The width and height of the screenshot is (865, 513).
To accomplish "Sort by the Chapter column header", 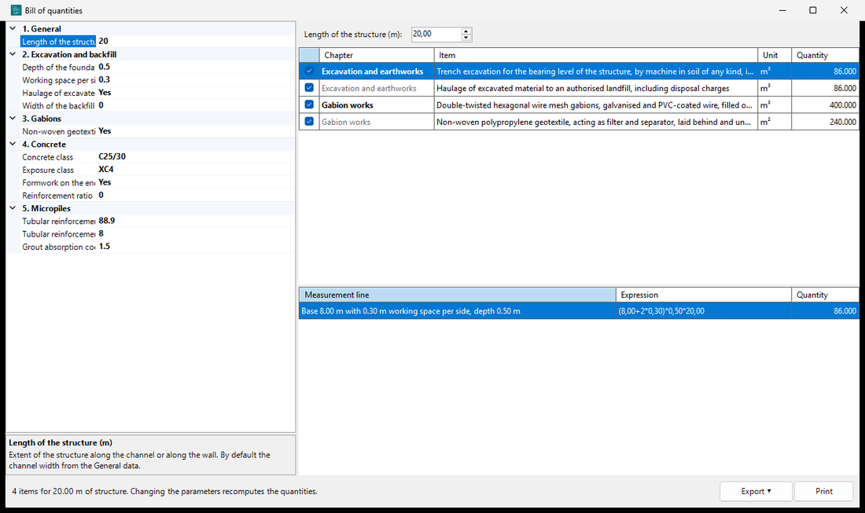I will [377, 55].
